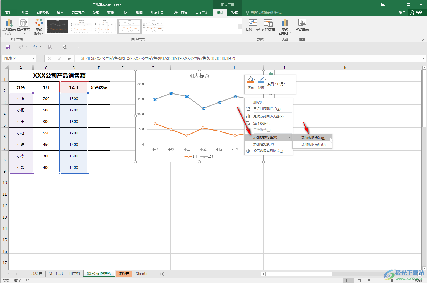The height and width of the screenshot is (283, 427).
Task: Switch to Page Layout view in status bar
Action: (358, 281)
